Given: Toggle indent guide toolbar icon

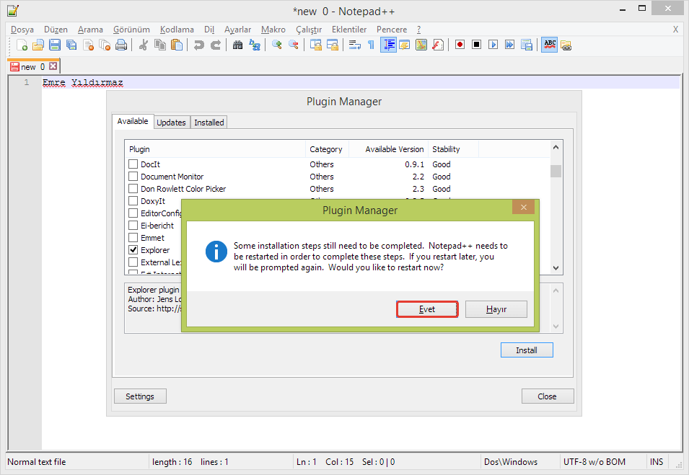Looking at the screenshot, I should pyautogui.click(x=388, y=45).
